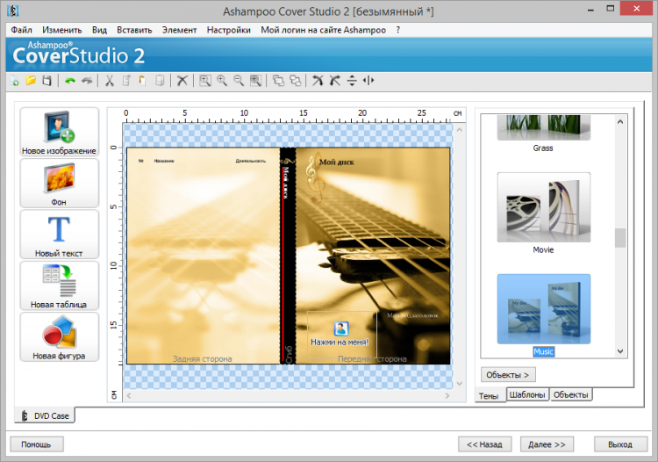
Task: Switch to the Шаблоны tab
Action: (x=527, y=394)
